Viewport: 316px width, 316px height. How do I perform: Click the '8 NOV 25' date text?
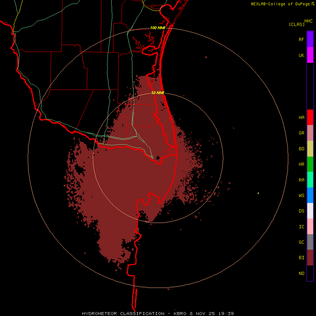coord(202,314)
